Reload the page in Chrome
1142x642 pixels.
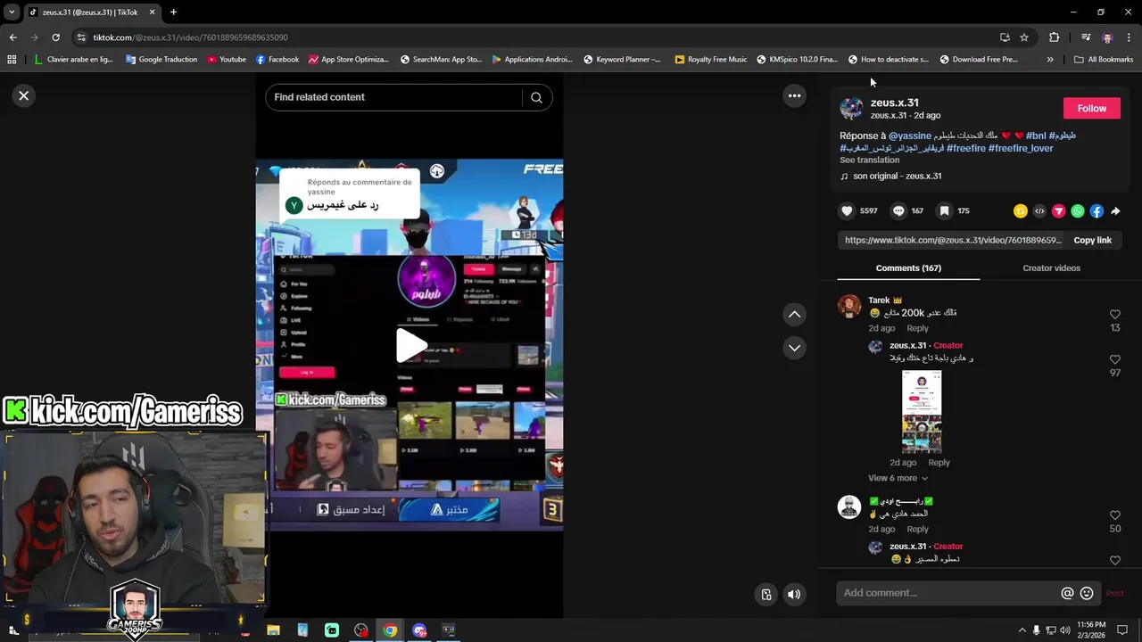(55, 37)
